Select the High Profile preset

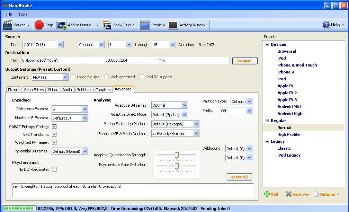tap(288, 134)
